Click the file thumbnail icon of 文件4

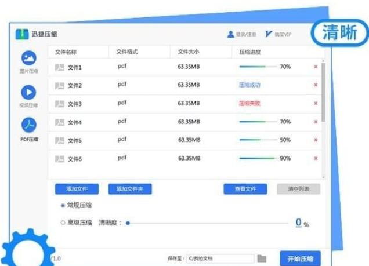pos(60,122)
